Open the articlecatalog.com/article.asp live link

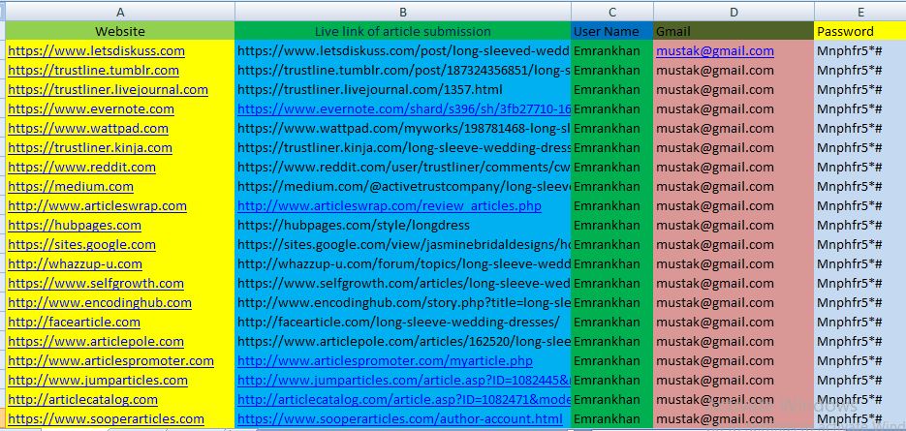pos(404,400)
